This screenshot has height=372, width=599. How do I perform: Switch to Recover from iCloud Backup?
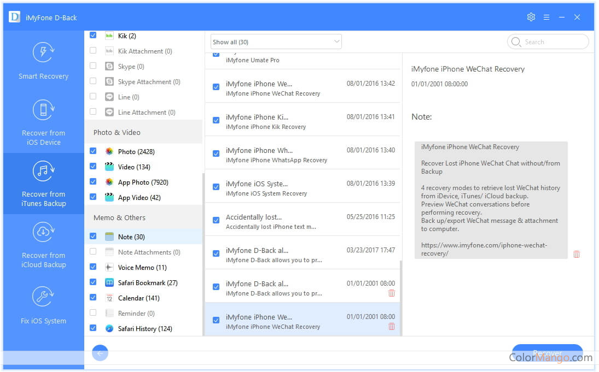point(43,245)
